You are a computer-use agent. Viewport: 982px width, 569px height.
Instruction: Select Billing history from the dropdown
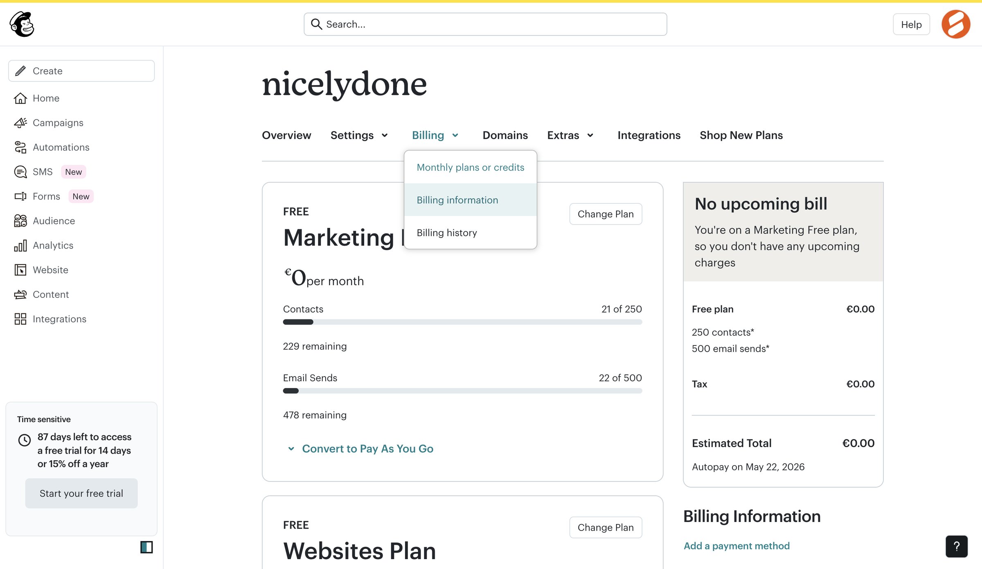[471, 233]
